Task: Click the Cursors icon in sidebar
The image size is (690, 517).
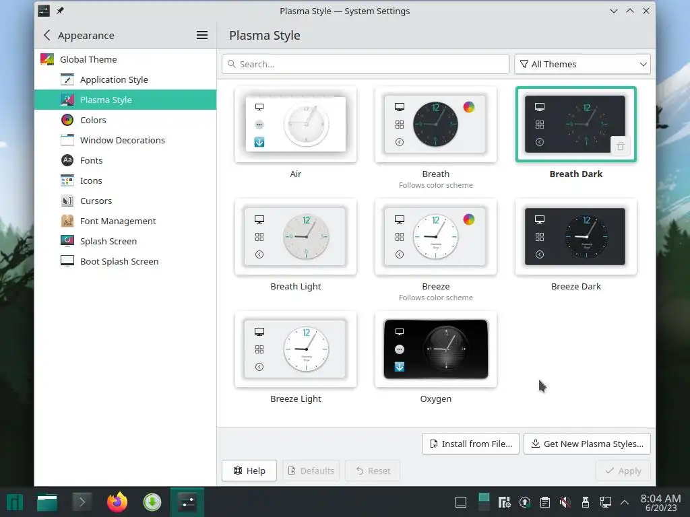Action: (67, 201)
